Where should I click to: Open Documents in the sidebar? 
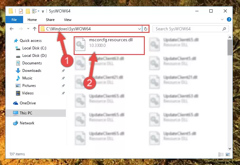[32, 63]
